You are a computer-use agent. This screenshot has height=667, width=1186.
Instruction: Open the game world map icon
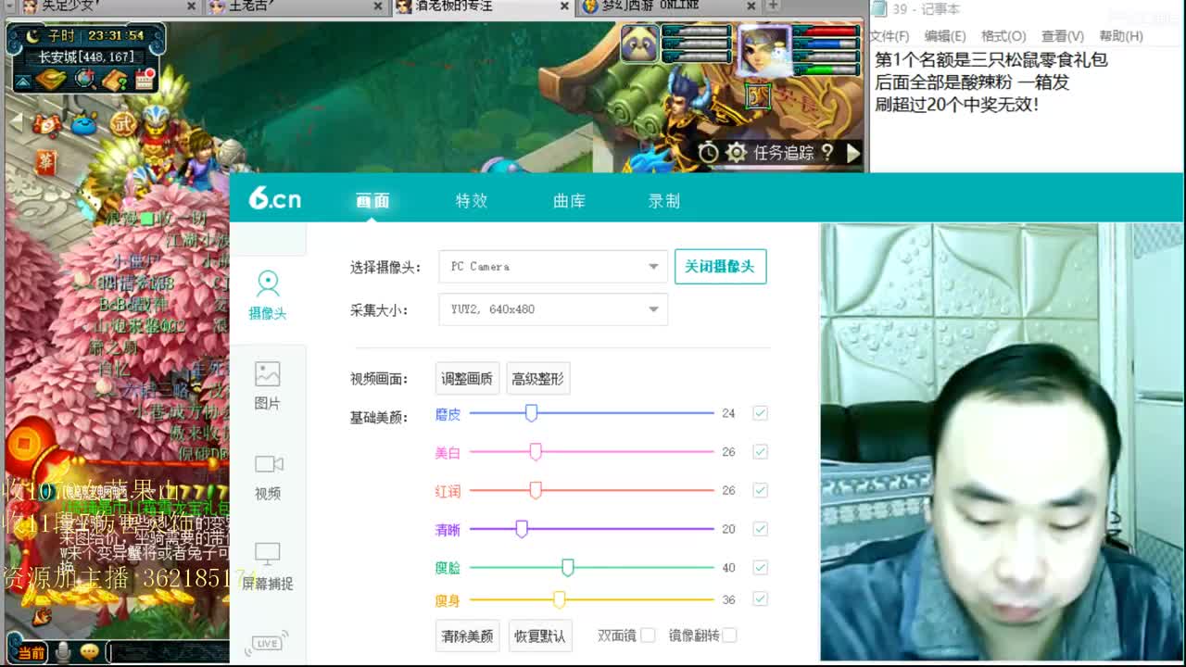pyautogui.click(x=52, y=80)
